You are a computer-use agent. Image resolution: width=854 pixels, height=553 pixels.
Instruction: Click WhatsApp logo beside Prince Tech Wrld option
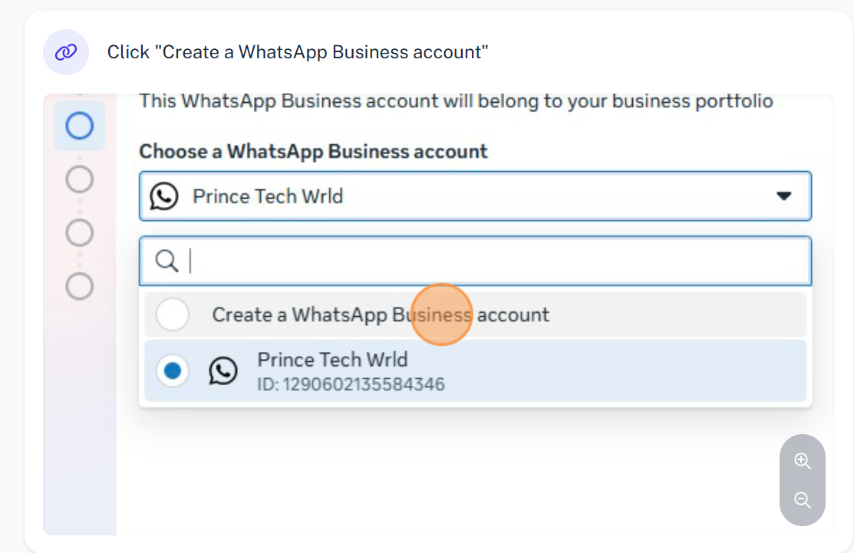(223, 371)
